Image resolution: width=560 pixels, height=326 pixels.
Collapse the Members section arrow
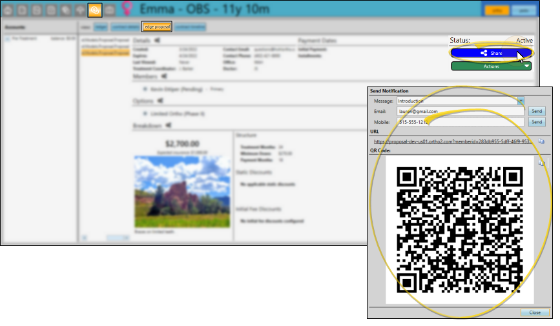coord(165,76)
